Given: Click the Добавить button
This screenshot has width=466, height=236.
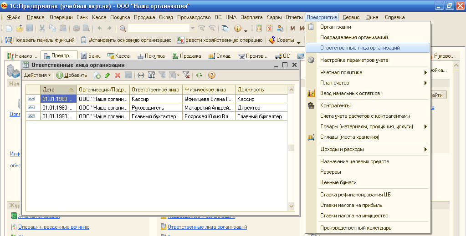Looking at the screenshot, I should pos(72,75).
